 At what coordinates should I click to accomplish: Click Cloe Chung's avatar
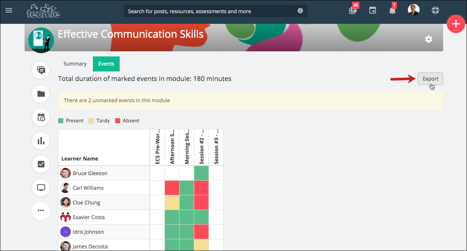[65, 202]
